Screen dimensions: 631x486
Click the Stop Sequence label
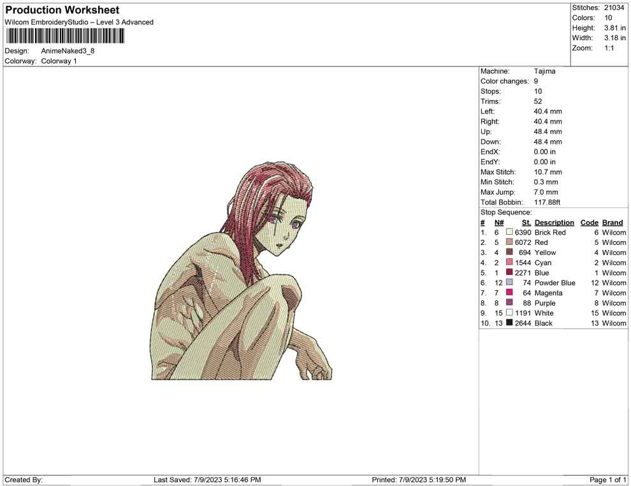pos(506,212)
